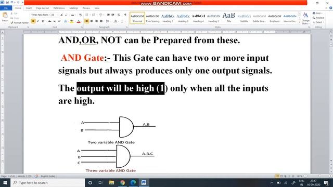Click the Undo arrow in Quick Access Toolbar

point(11,2)
